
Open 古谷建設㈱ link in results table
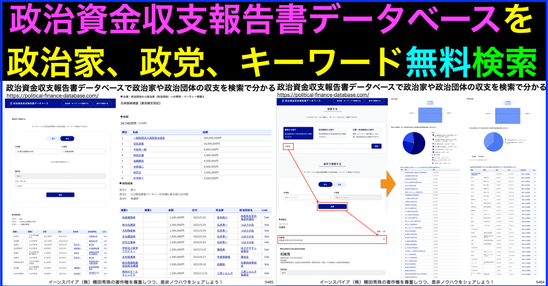click(x=129, y=236)
